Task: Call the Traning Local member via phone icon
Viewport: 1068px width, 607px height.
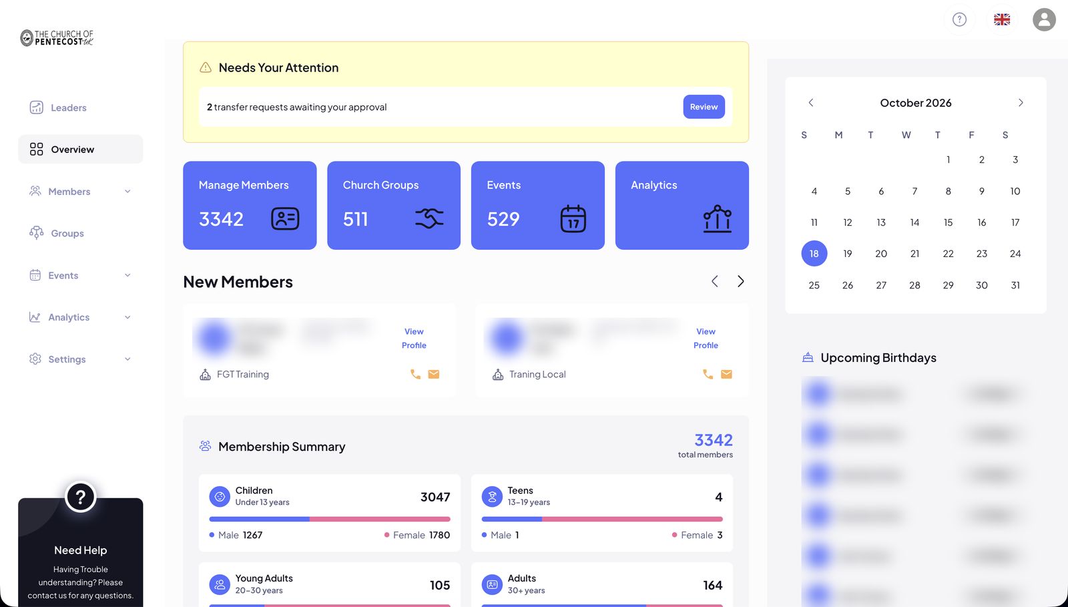Action: pyautogui.click(x=708, y=375)
